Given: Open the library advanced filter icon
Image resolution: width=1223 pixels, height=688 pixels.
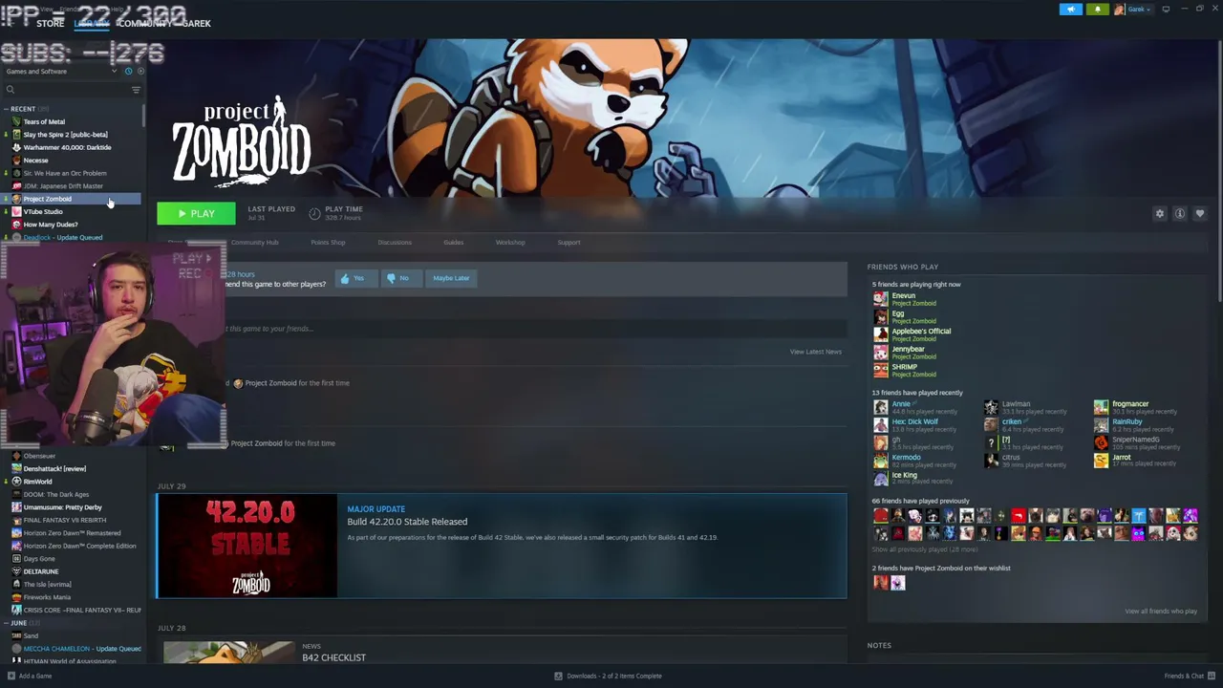Looking at the screenshot, I should click(136, 90).
